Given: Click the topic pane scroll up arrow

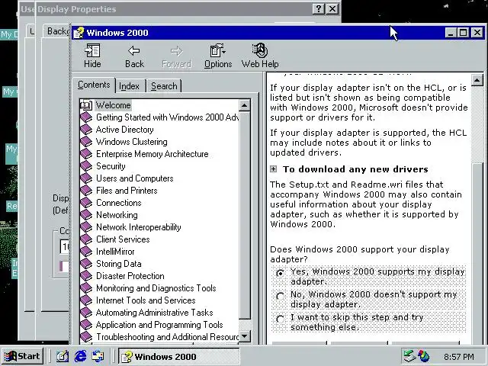Looking at the screenshot, I should 477,80.
